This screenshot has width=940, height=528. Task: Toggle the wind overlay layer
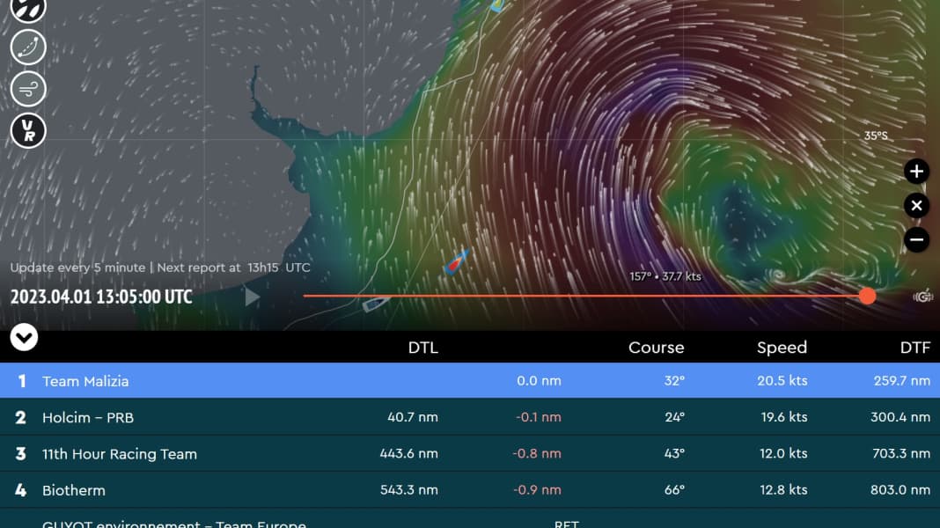click(28, 89)
